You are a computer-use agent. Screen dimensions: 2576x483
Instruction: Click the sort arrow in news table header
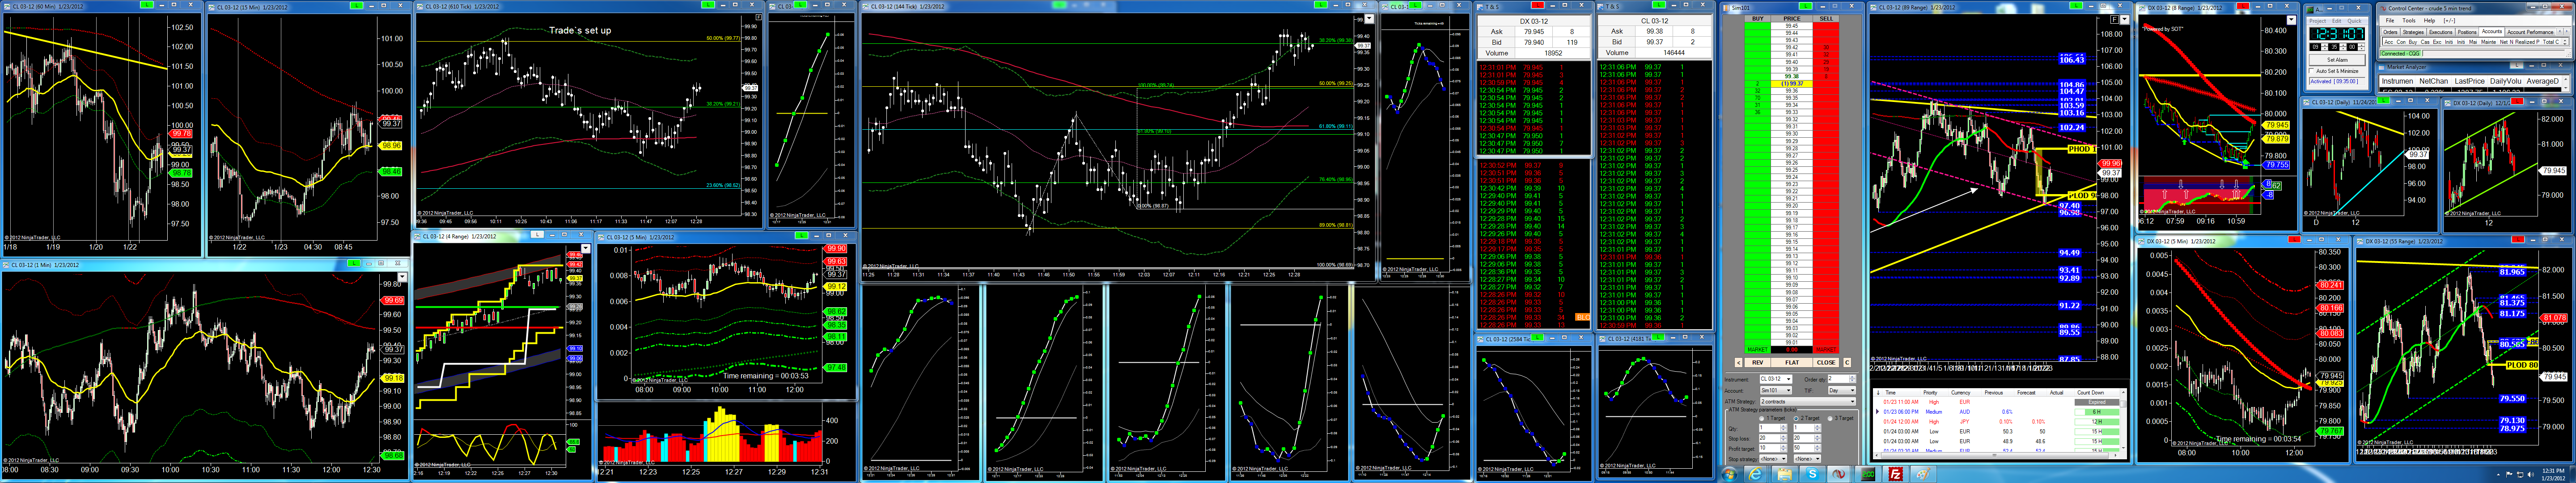pyautogui.click(x=1878, y=392)
